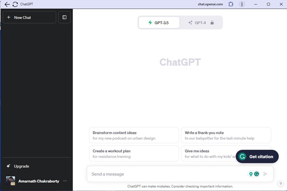The width and height of the screenshot is (287, 191).
Task: Open the extensions puzzle icon
Action: point(231,4)
